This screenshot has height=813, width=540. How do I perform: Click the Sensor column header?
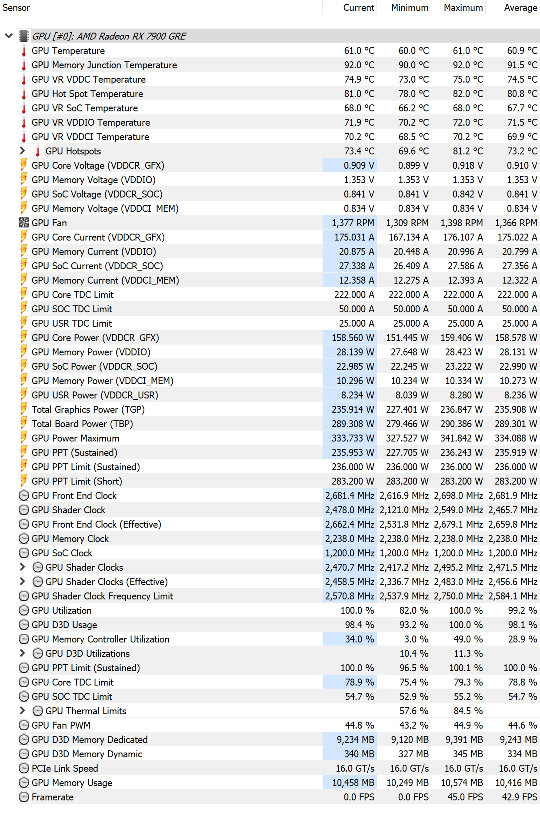coord(17,7)
